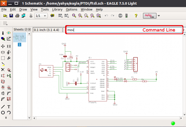Toggle the grid settings icon
This screenshot has height=127, width=186.
click(5, 23)
